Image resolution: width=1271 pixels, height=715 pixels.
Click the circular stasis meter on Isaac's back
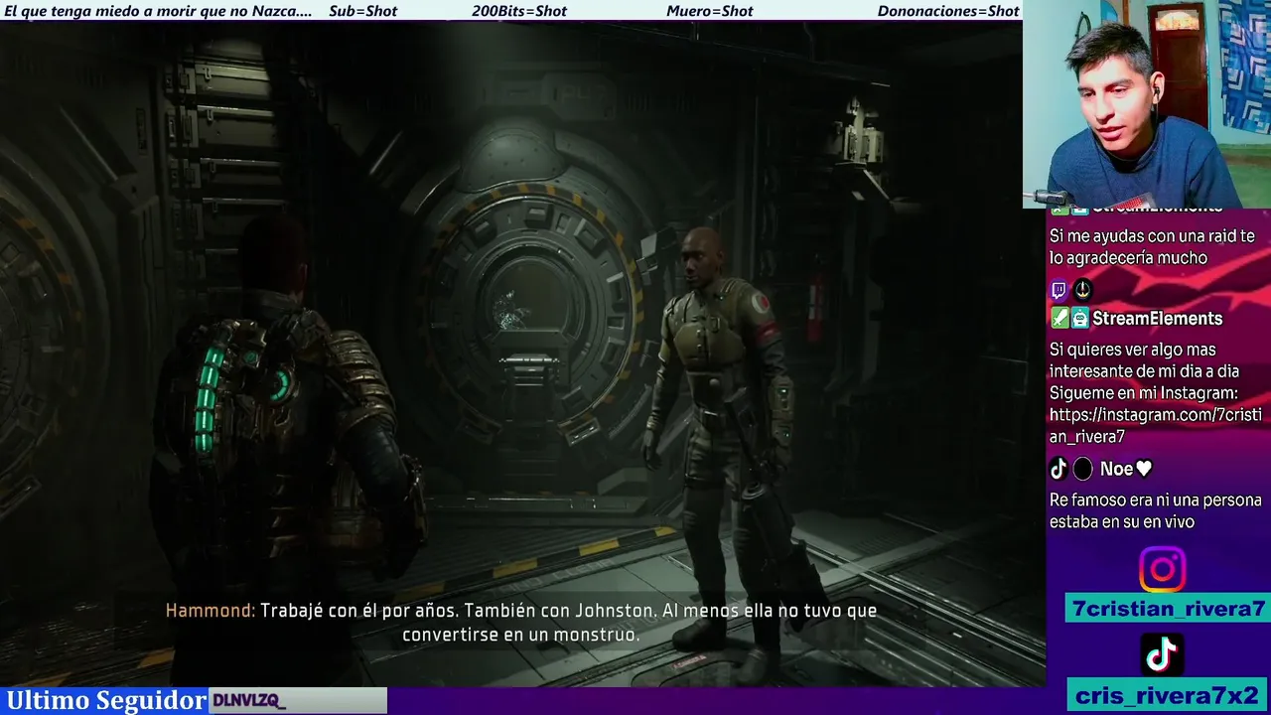(281, 384)
